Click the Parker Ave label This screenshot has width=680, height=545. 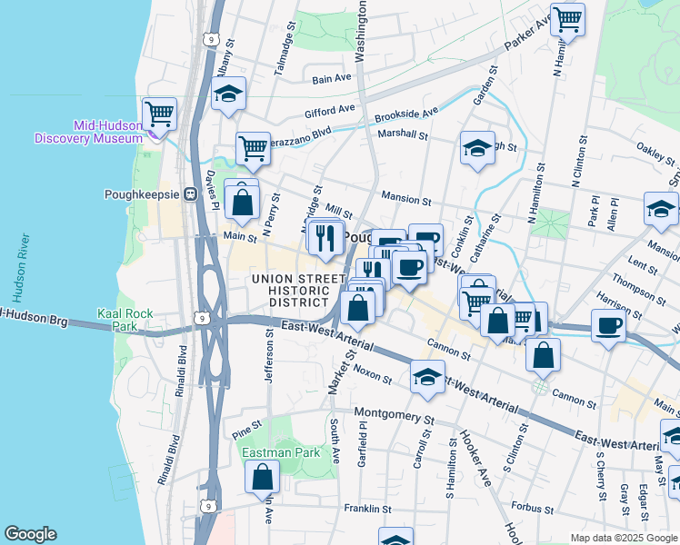(527, 32)
